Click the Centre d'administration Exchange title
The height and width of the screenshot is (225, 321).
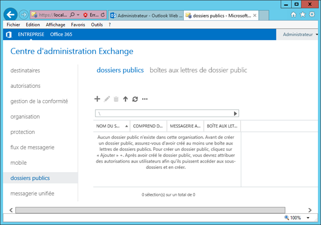point(72,51)
